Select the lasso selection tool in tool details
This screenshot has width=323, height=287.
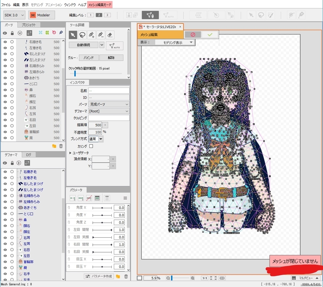pos(82,35)
